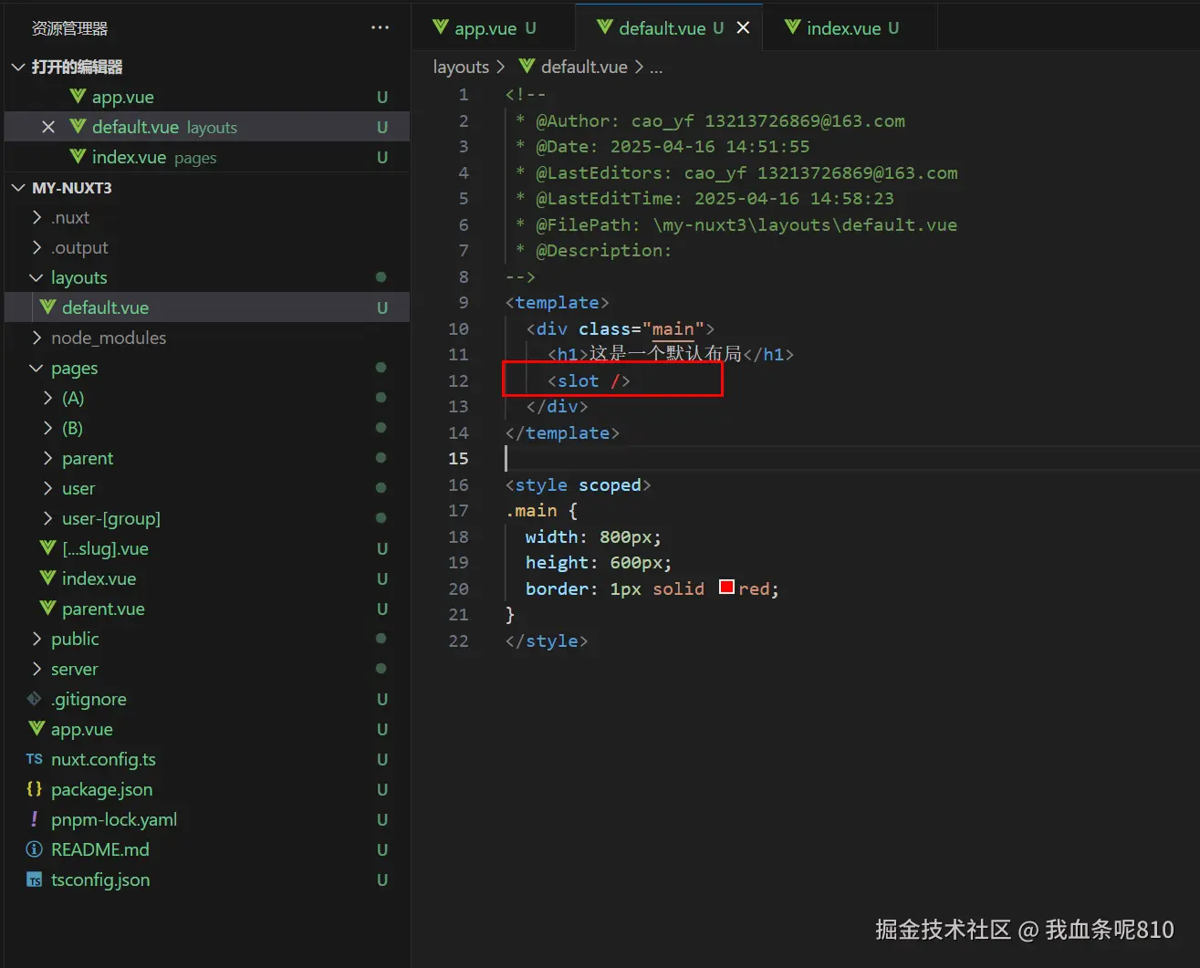This screenshot has width=1200, height=968.
Task: Click the exclamation icon of pnpm-lock.yaml
Action: [35, 819]
